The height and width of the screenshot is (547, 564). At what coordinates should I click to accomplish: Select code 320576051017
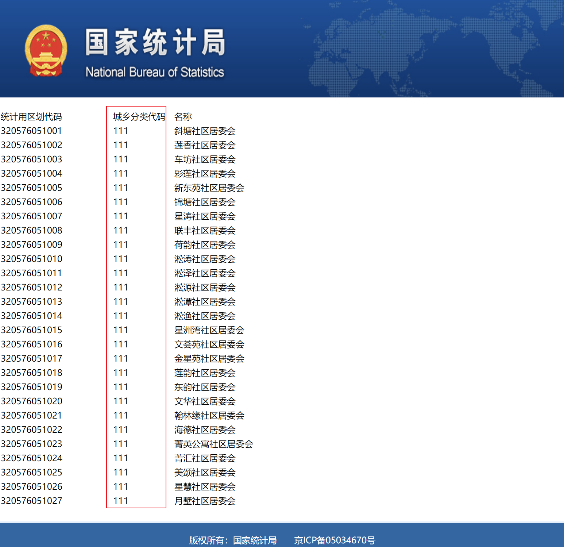point(31,358)
